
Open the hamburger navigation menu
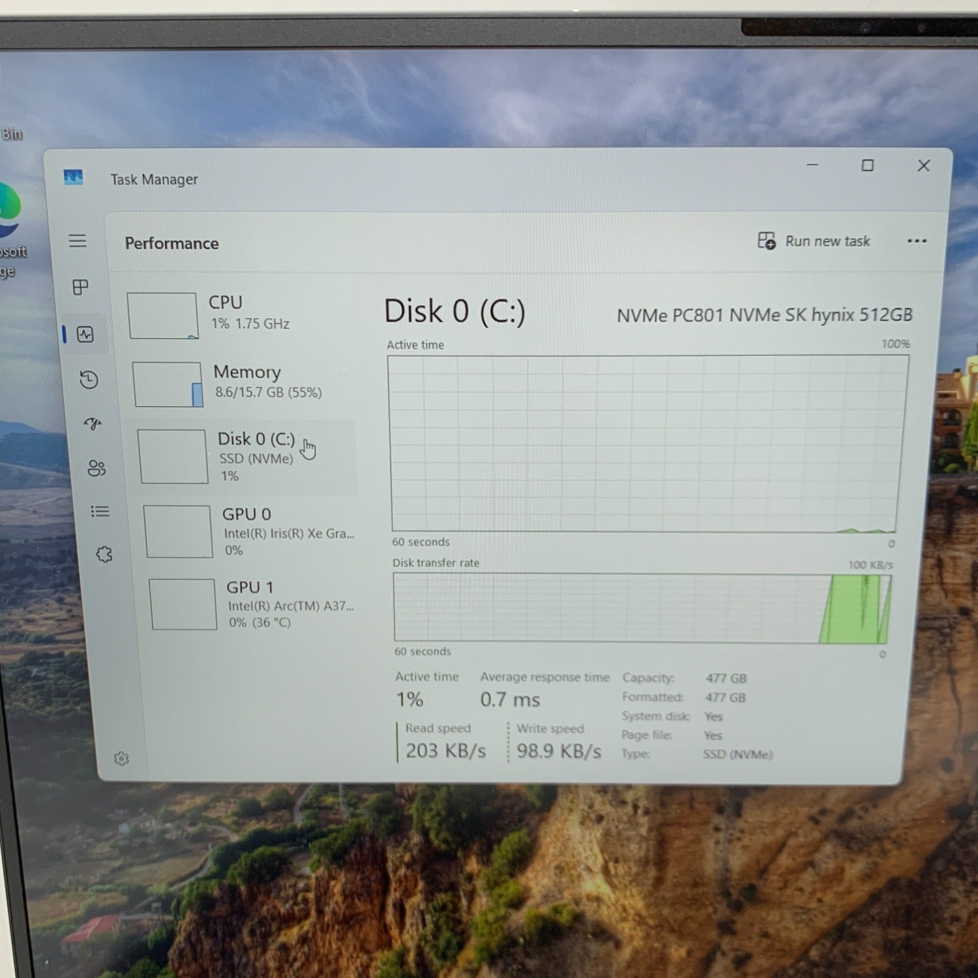(x=78, y=241)
